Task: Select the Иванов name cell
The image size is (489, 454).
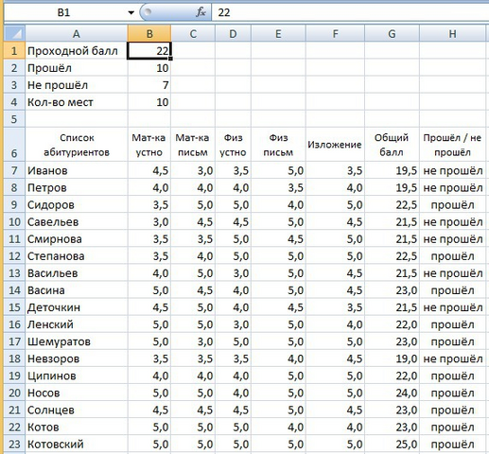Action: [77, 170]
